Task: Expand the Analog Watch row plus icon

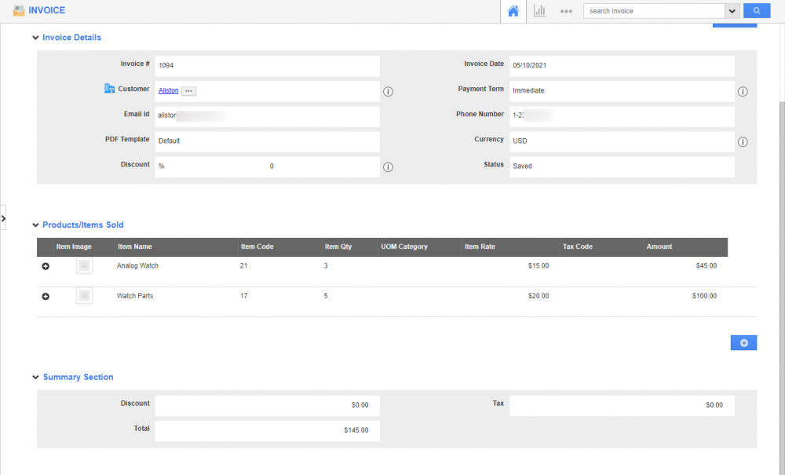Action: point(46,267)
